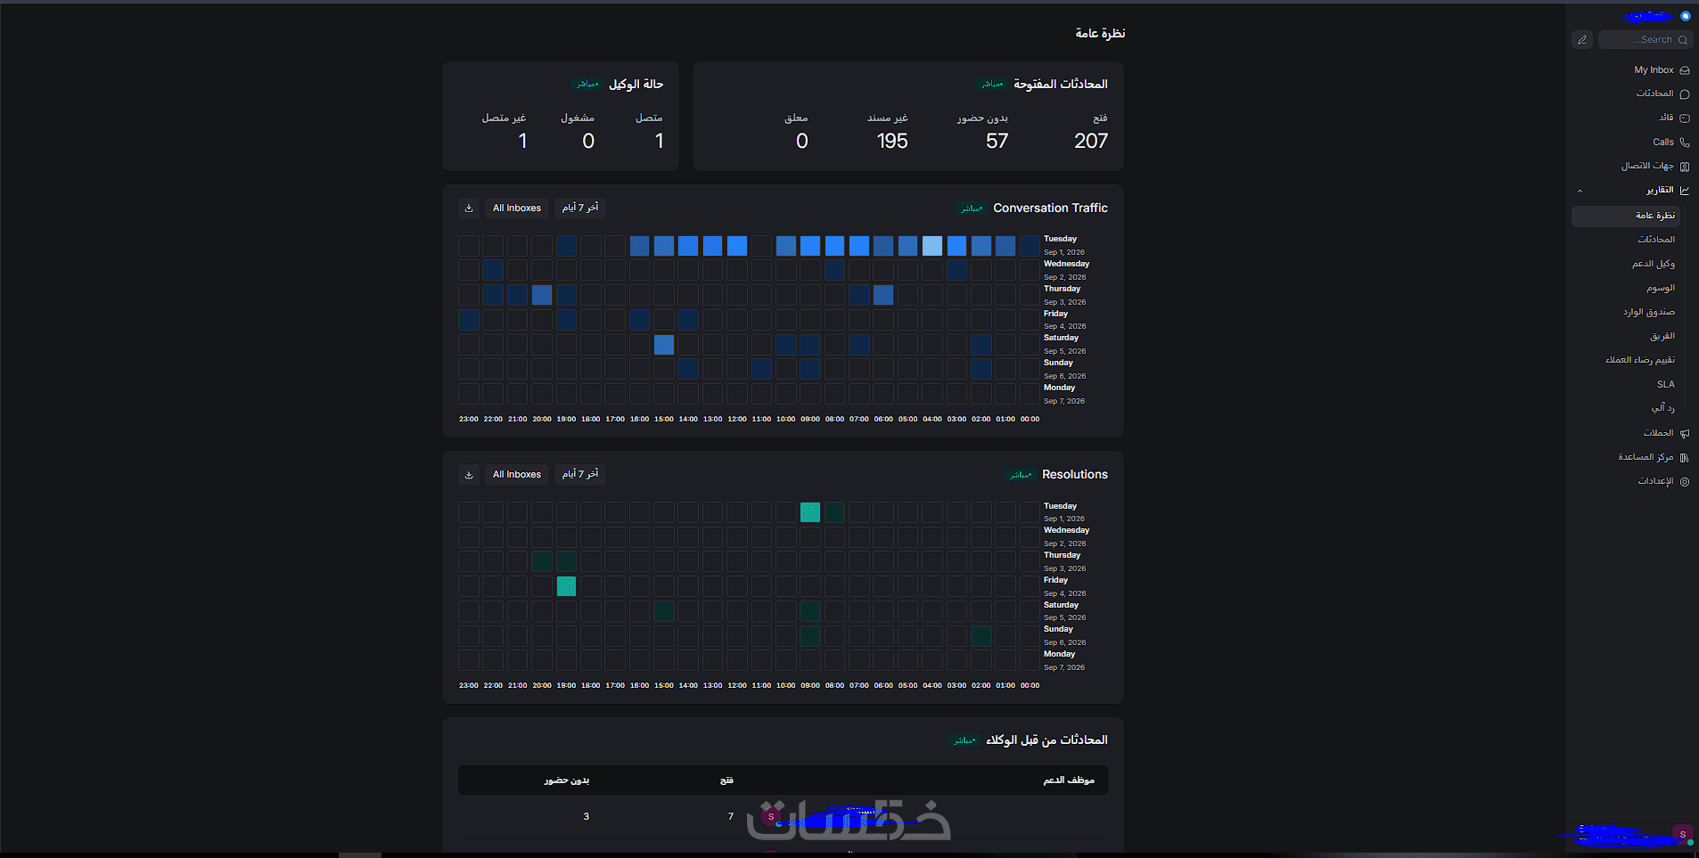Open the team (الفريق) report
The image size is (1699, 858).
click(x=1662, y=336)
